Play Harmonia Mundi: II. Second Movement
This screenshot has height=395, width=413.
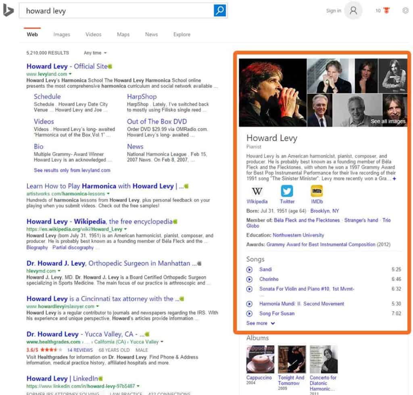[x=249, y=304]
